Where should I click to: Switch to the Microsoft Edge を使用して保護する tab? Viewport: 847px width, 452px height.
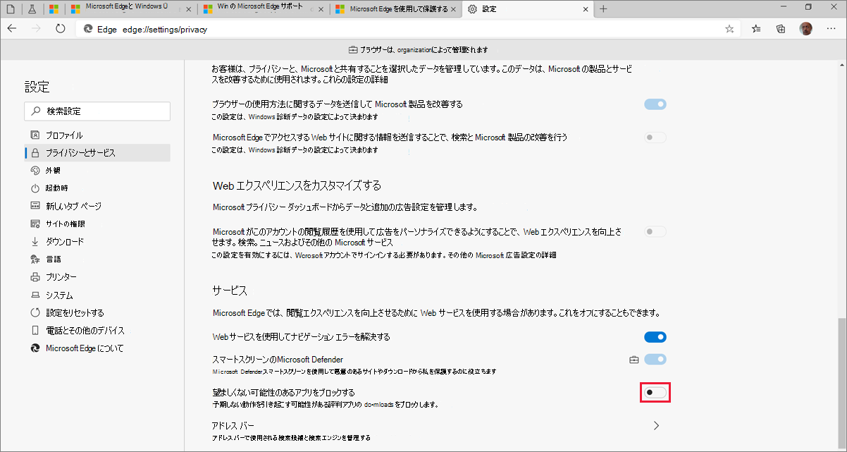tap(397, 9)
